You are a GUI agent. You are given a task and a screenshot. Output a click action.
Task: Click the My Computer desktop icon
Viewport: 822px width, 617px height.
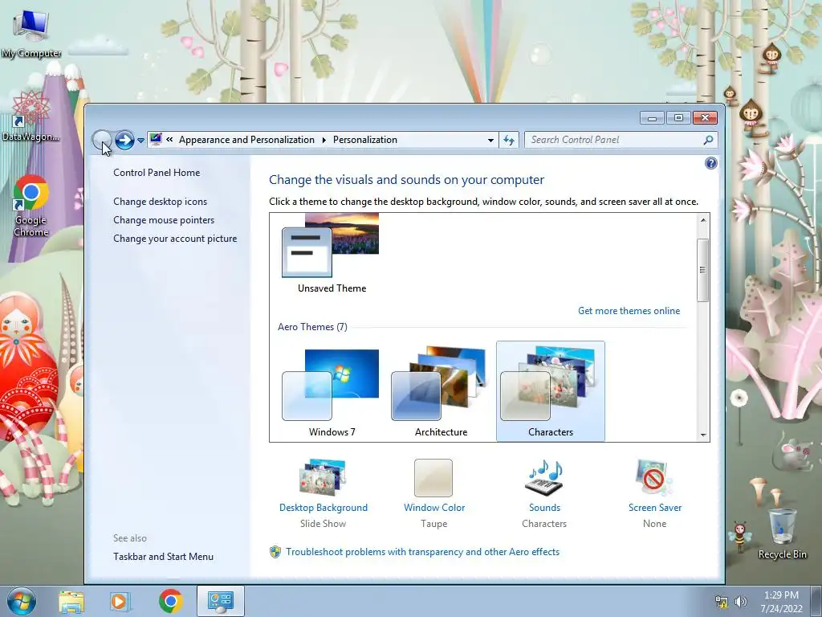(x=31, y=33)
